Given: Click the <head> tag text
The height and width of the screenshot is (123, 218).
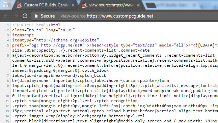Looking at the screenshot, I should (97, 45).
